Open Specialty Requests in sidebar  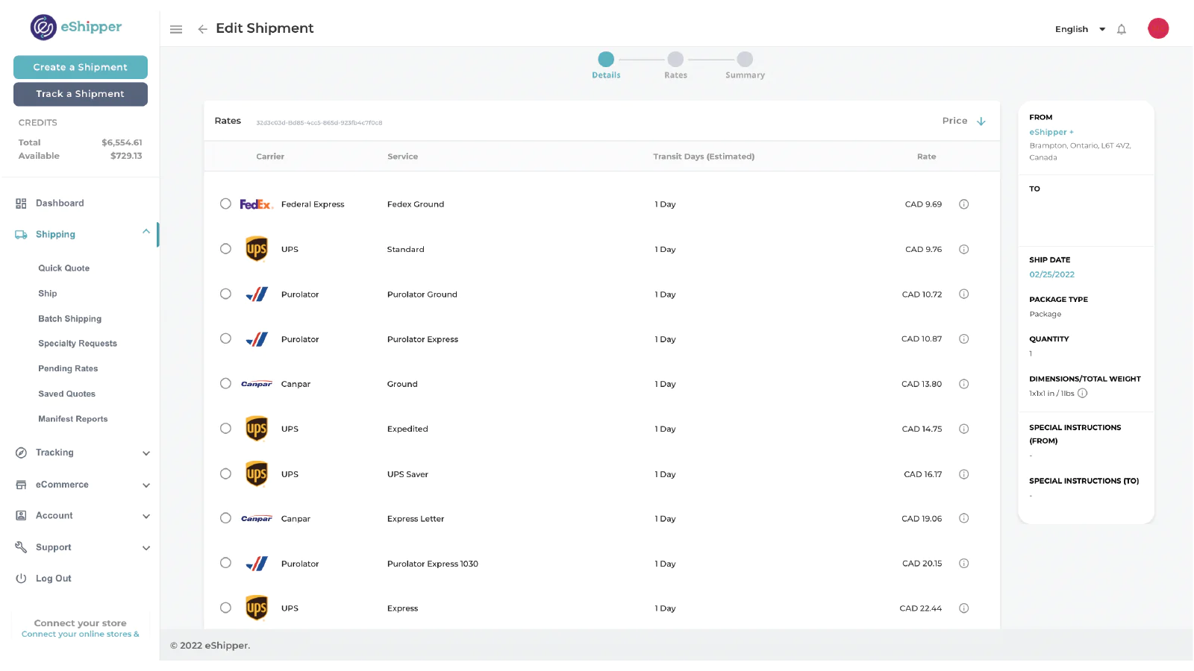click(x=78, y=344)
